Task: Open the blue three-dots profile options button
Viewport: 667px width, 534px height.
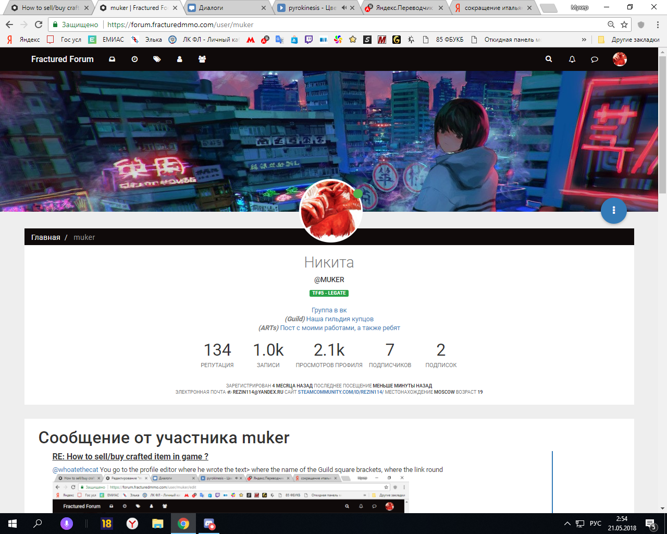Action: pos(614,210)
